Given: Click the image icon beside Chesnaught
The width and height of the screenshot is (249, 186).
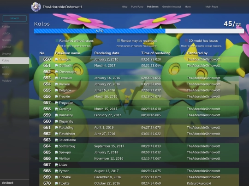Looking at the screenshot, I should (x=57, y=72).
